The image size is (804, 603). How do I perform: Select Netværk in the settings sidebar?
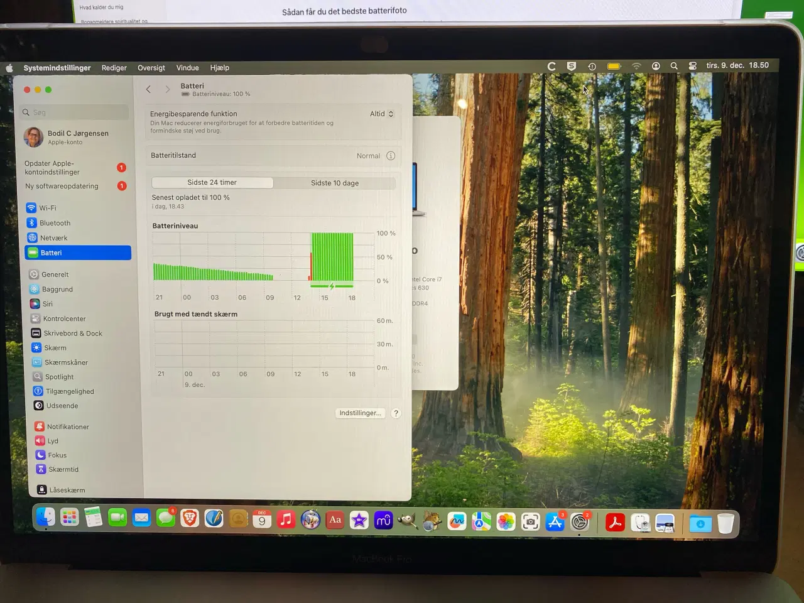(x=54, y=237)
